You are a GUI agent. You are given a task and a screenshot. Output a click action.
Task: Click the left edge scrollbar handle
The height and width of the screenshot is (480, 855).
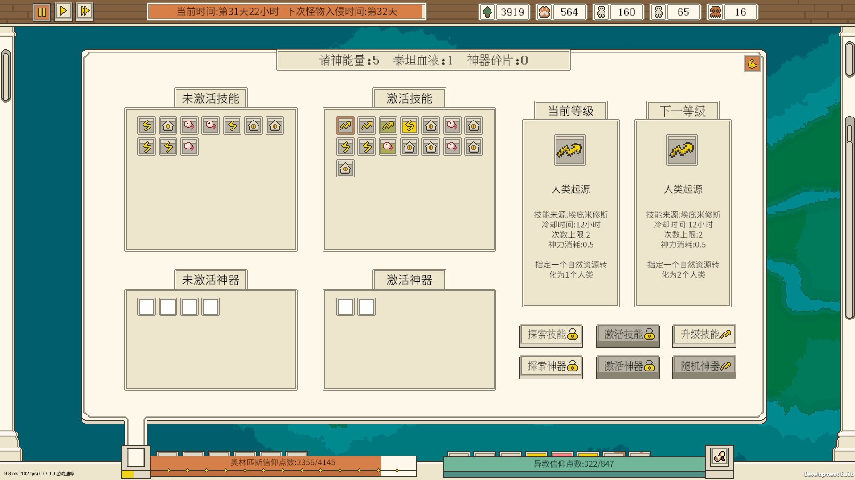click(x=6, y=76)
